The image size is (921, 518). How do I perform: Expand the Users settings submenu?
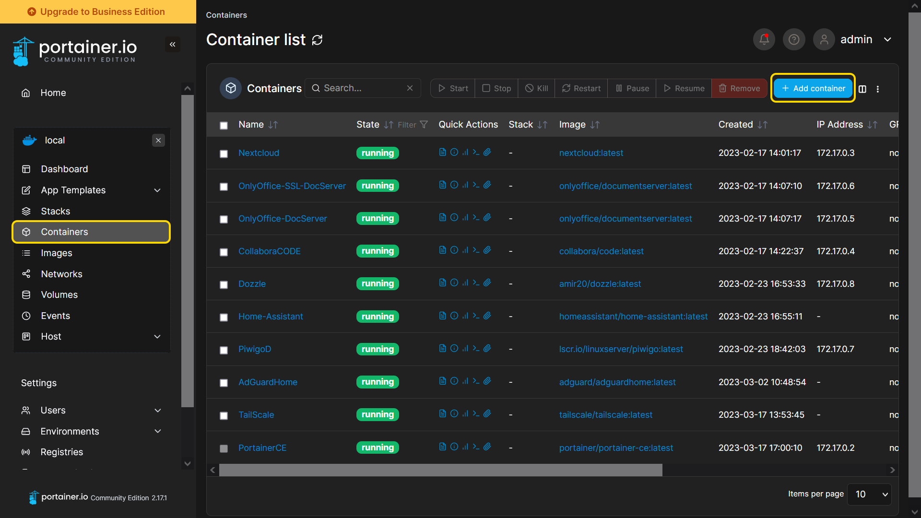point(157,411)
